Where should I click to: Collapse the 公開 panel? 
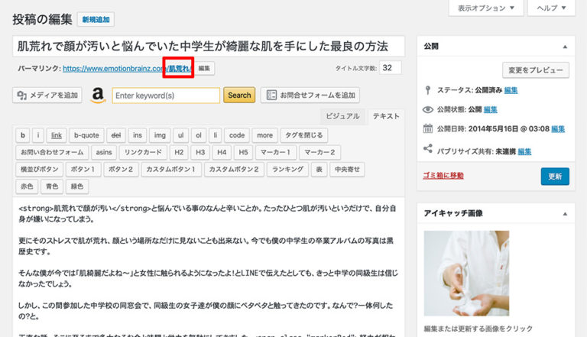click(x=565, y=47)
